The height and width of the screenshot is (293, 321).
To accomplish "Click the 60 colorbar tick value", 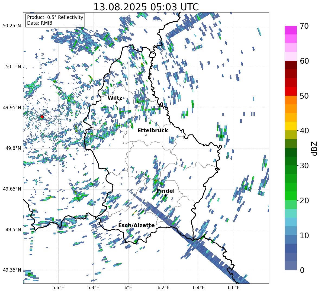I will click(x=304, y=61).
